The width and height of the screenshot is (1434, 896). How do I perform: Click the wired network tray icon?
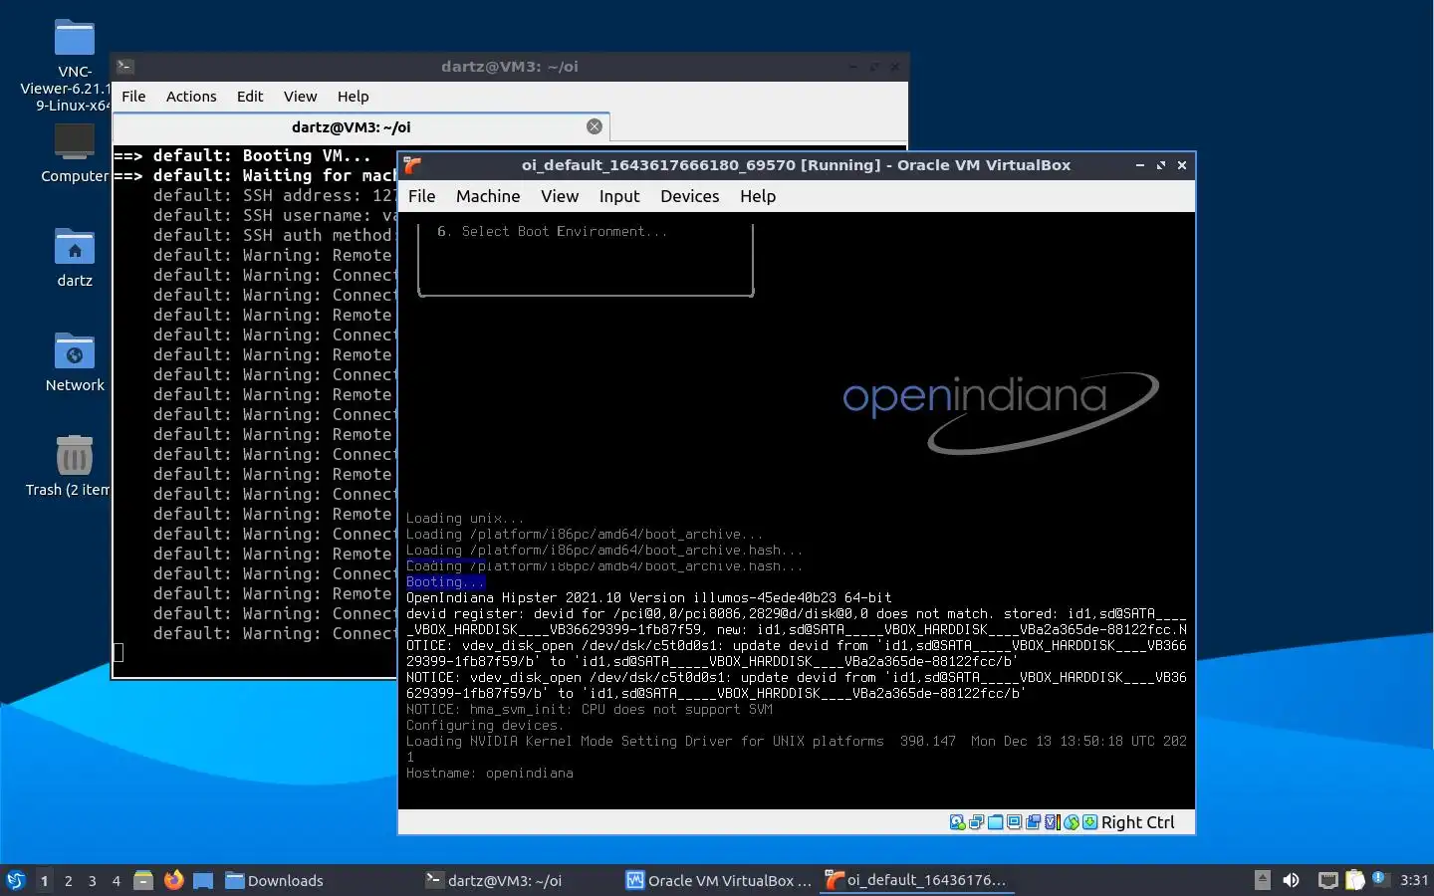[x=1328, y=880]
